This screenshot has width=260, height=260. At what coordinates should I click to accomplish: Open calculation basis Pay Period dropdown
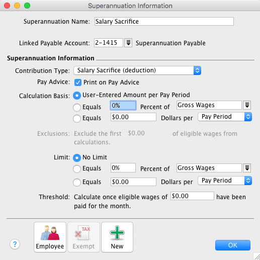(x=225, y=117)
